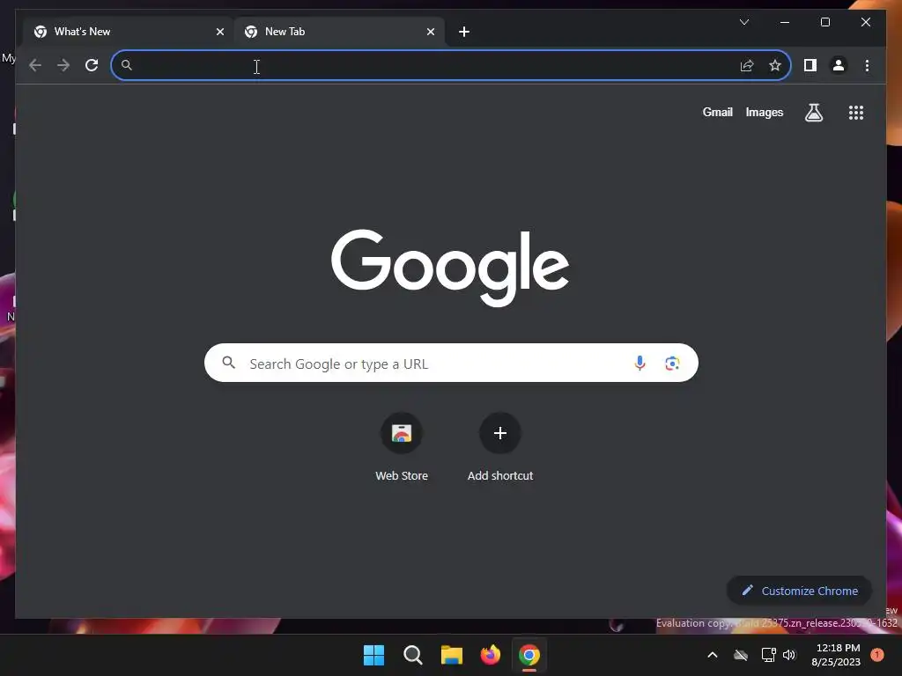Open Windows taskbar search
This screenshot has height=676, width=902.
coord(412,655)
